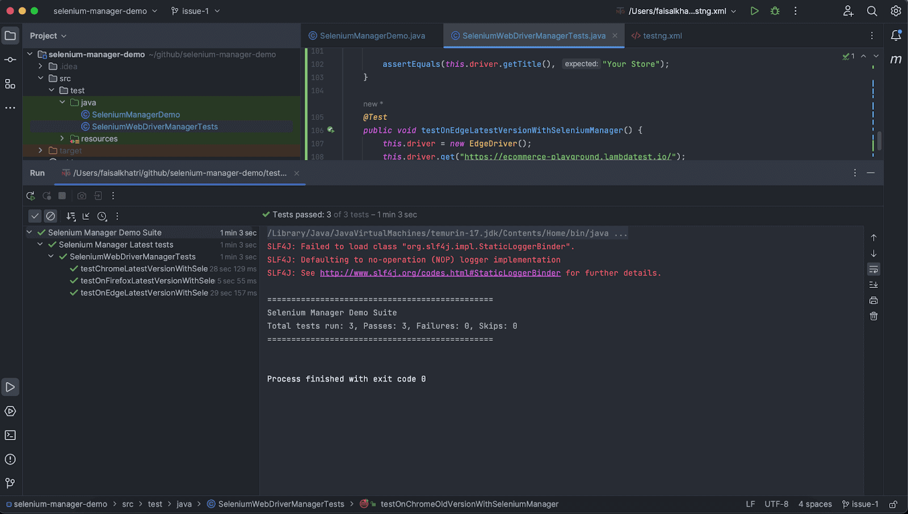Open the StaticLoggerBinder SLF4J link

point(440,273)
